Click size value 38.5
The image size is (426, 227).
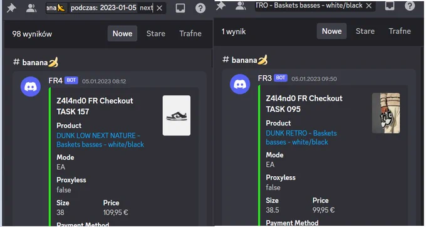[273, 210]
